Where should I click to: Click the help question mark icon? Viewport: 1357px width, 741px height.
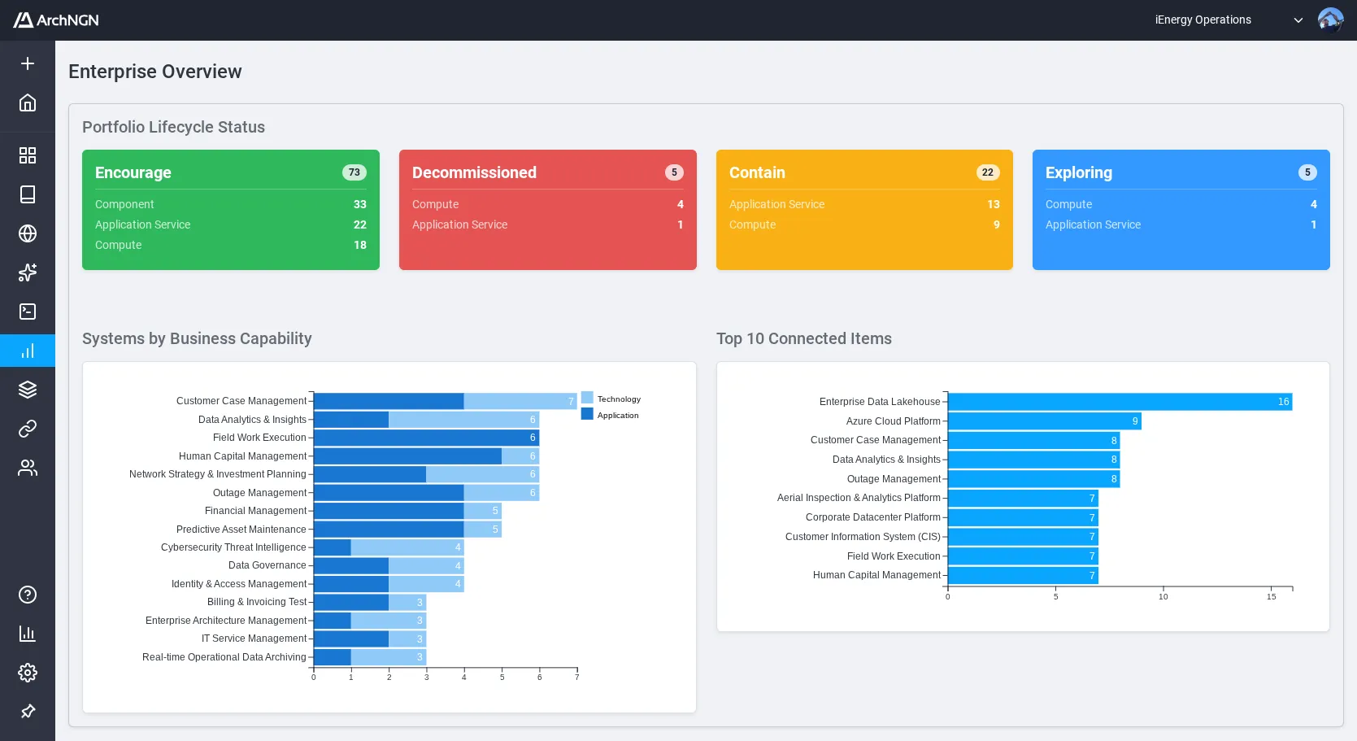[x=28, y=595]
